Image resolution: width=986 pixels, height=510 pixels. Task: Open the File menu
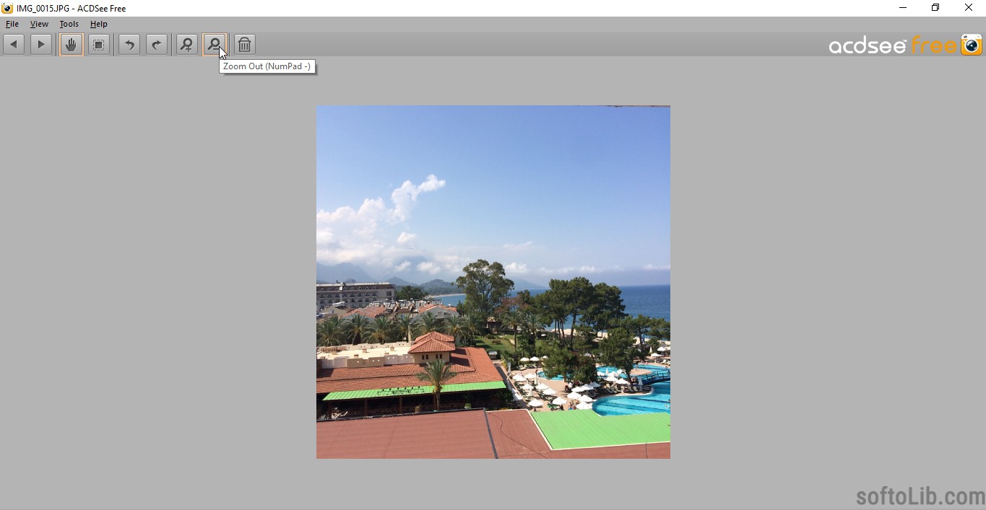tap(12, 24)
